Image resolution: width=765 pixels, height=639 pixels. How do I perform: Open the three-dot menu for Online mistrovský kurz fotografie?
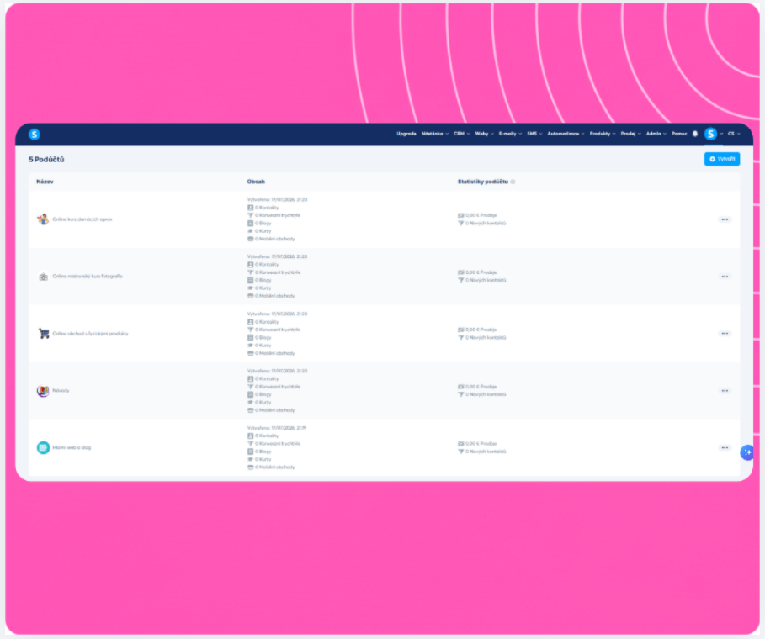725,277
